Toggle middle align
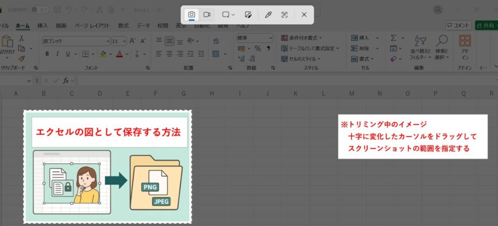This screenshot has width=498, height=226. click(x=170, y=41)
